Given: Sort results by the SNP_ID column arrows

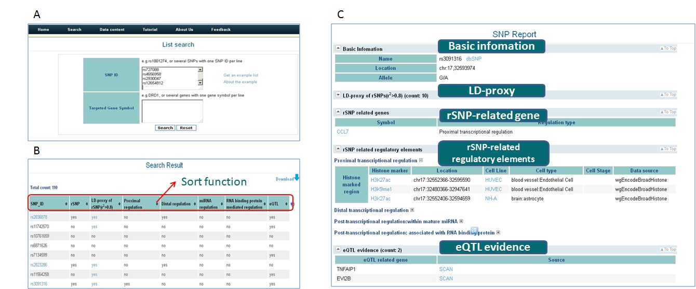Looking at the screenshot, I should (x=65, y=205).
